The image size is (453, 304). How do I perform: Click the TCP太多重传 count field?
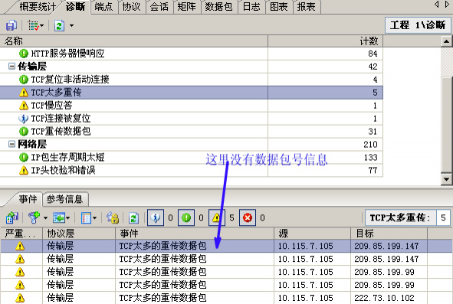pyautogui.click(x=443, y=217)
